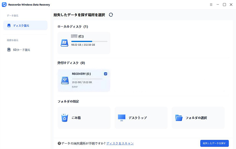This screenshot has width=236, height=149.
Task: Click the (C:) drive usage bar
Action: coord(89,41)
